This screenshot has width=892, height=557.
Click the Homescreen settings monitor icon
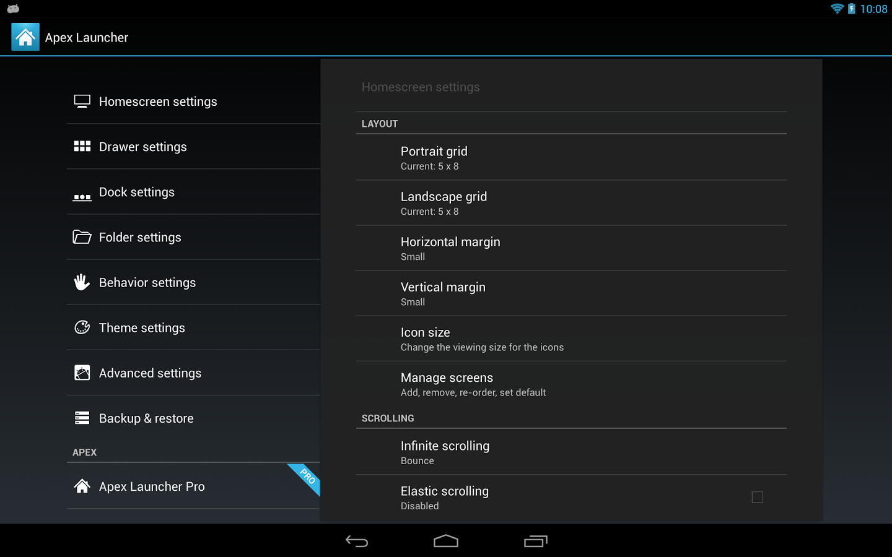[x=82, y=101]
